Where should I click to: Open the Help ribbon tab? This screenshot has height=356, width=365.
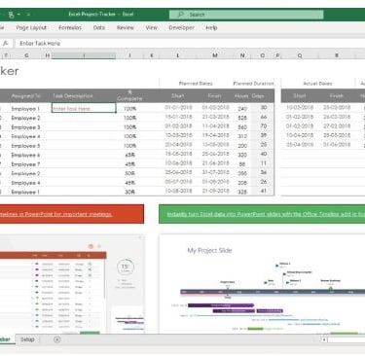click(211, 28)
